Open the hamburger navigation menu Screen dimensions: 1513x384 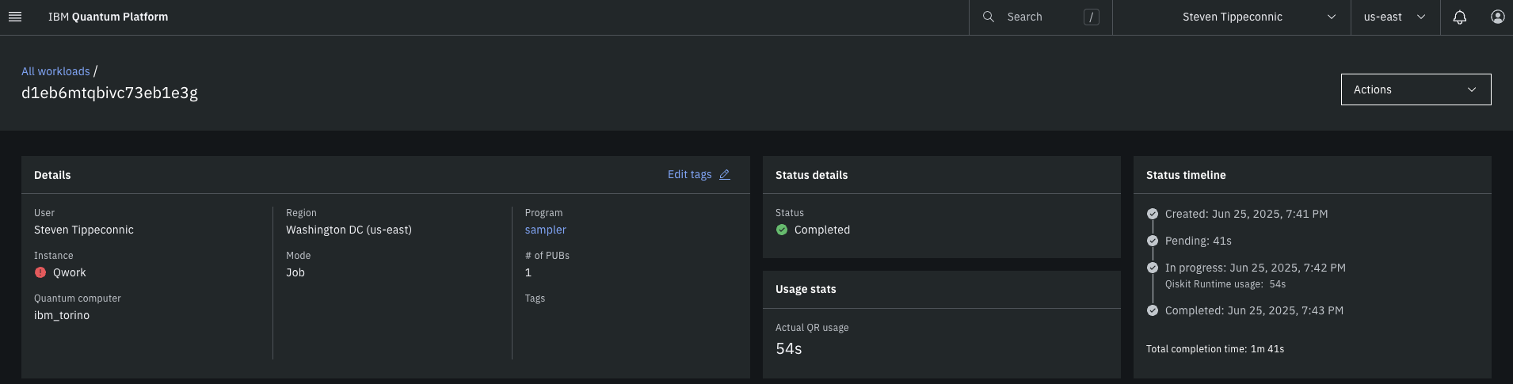pyautogui.click(x=15, y=17)
